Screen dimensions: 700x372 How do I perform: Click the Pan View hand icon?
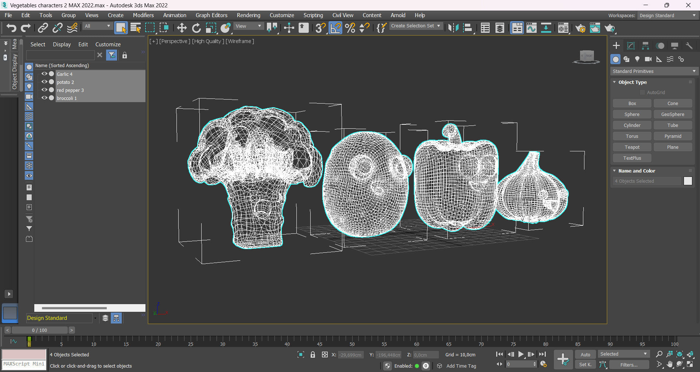coord(670,364)
